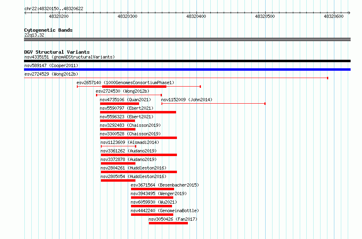Open esv2657140 (1000GenomesConsortiumPhase1) label
The width and height of the screenshot is (362, 239).
(x=125, y=83)
